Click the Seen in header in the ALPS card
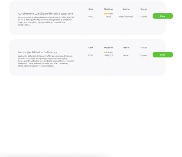This screenshot has width=182, height=157. coord(126,9)
